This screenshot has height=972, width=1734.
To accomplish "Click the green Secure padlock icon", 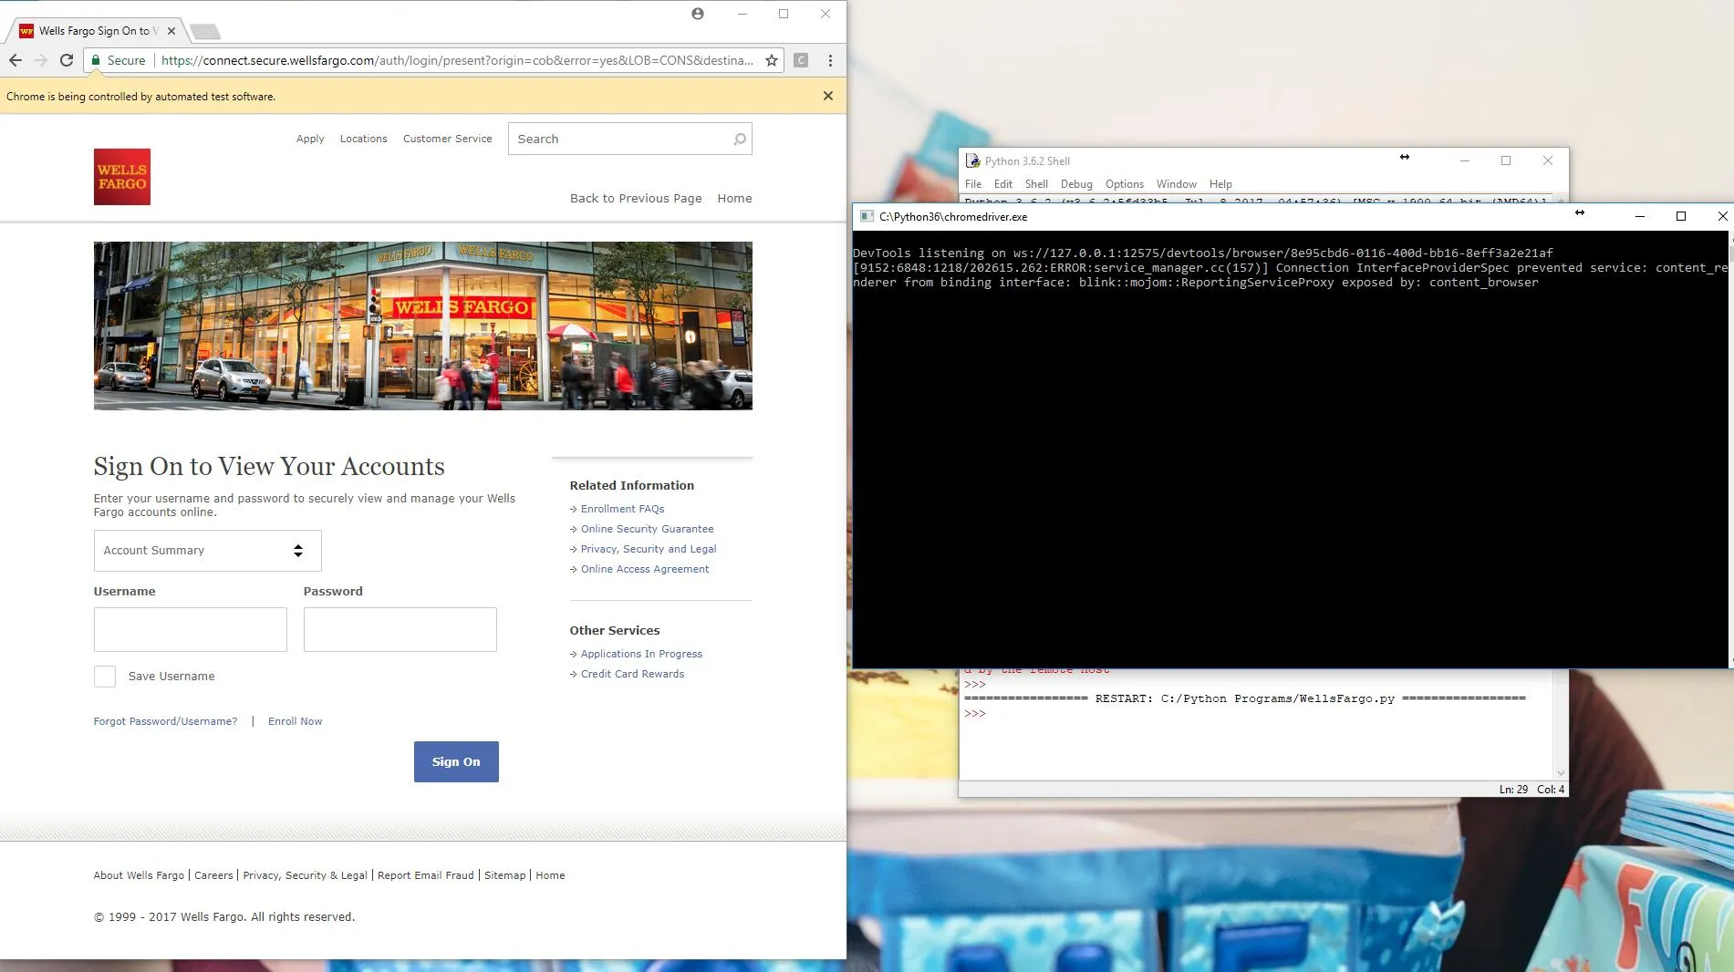I will (96, 60).
